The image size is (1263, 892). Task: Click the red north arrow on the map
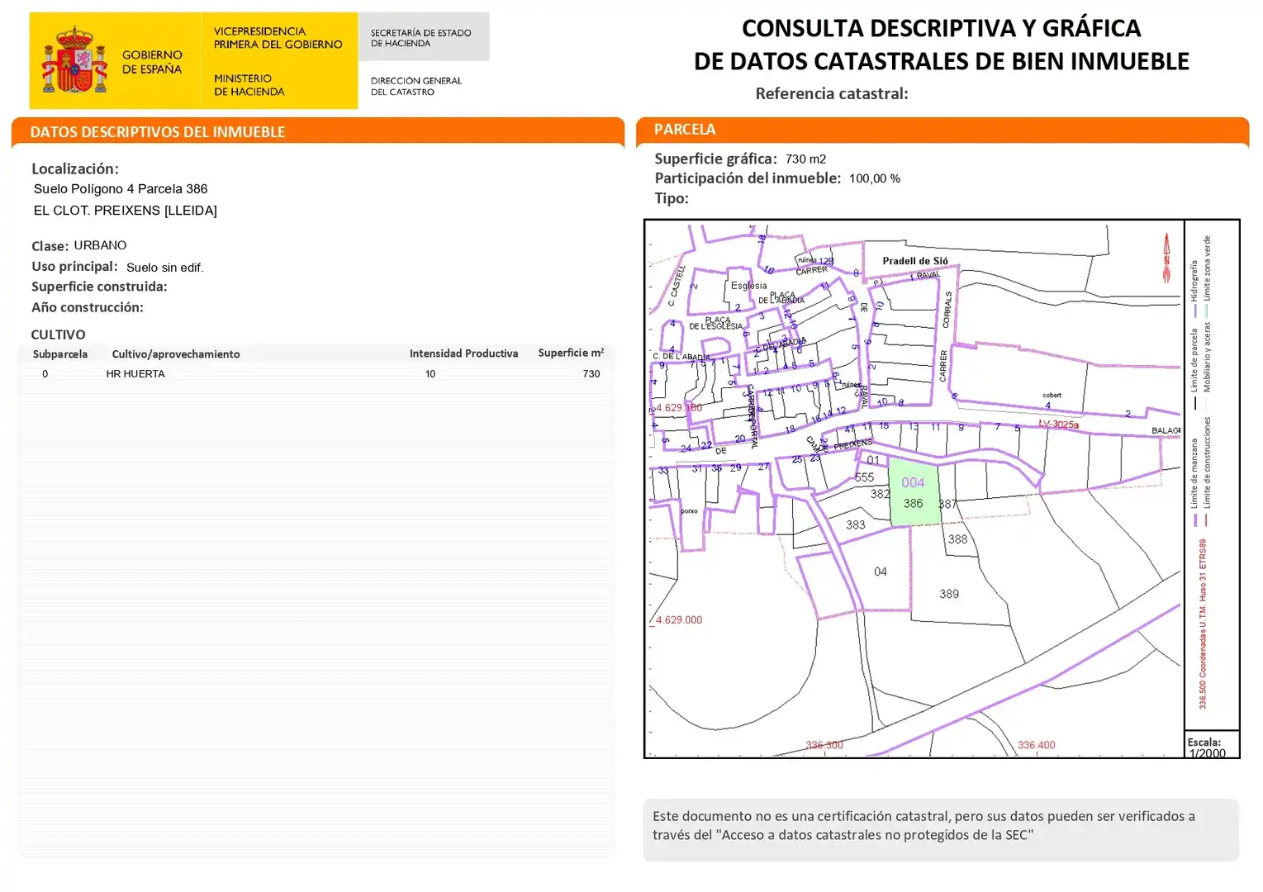coord(1166,258)
